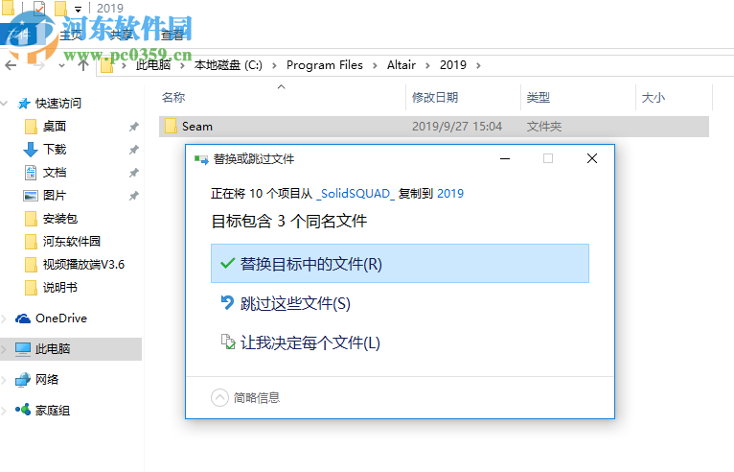Expand the OneDrive tree node
This screenshot has width=734, height=472.
pyautogui.click(x=4, y=319)
